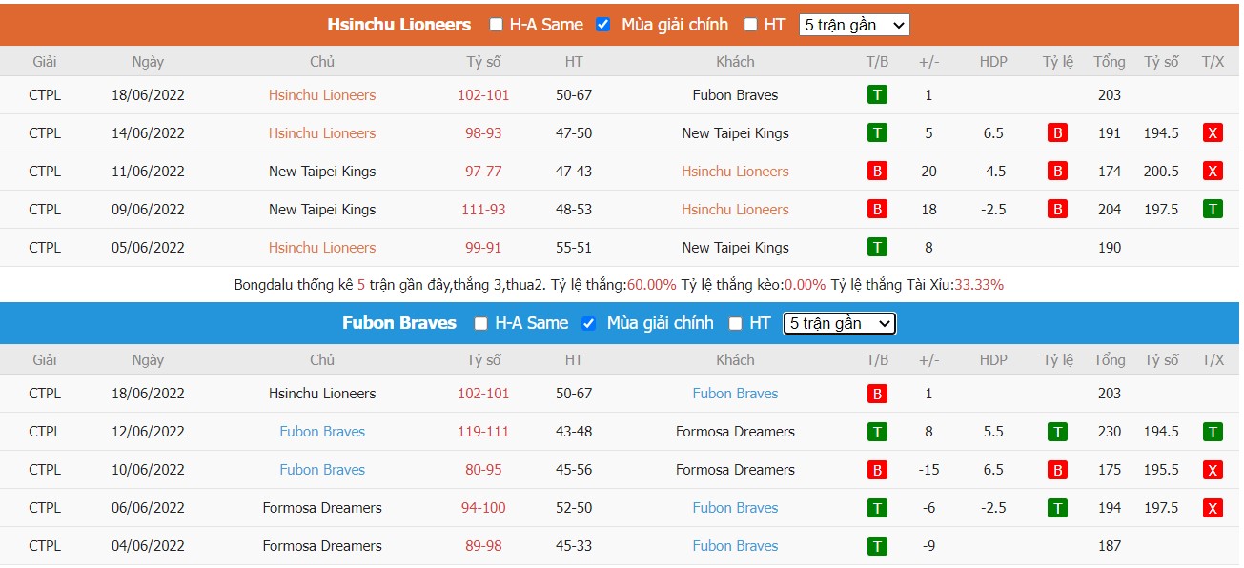Click Formosa Dreamers away team dated 12/06/2022
Image resolution: width=1244 pixels, height=568 pixels.
coord(735,432)
